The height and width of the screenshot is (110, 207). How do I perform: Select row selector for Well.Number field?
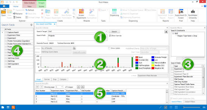coord(172,79)
